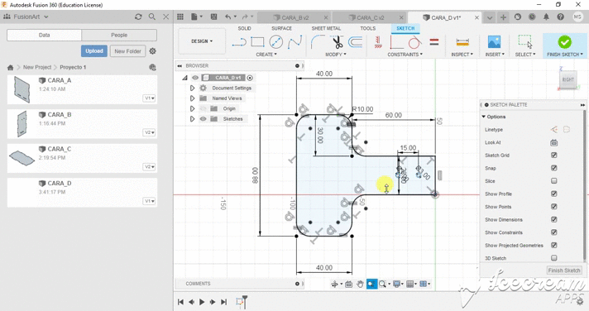This screenshot has width=589, height=311.
Task: Select the Fillet tool in Modify
Action: pyautogui.click(x=318, y=41)
